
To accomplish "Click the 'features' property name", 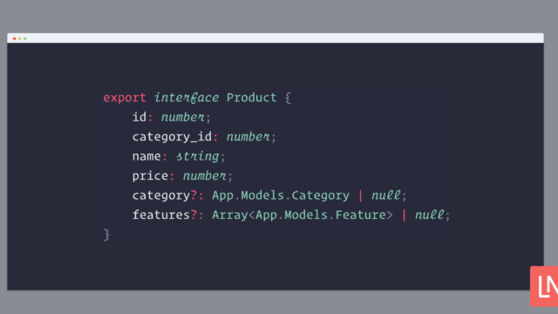I will click(x=161, y=215).
